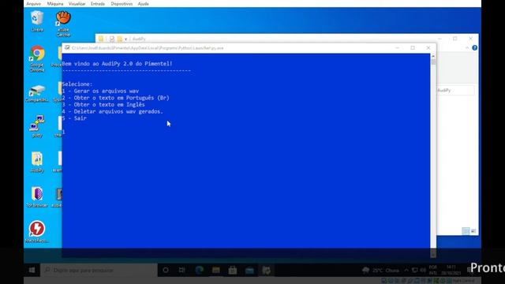This screenshot has height=284, width=505.
Task: Click option '3 - Obter o texto em Inglês'
Action: (x=103, y=105)
